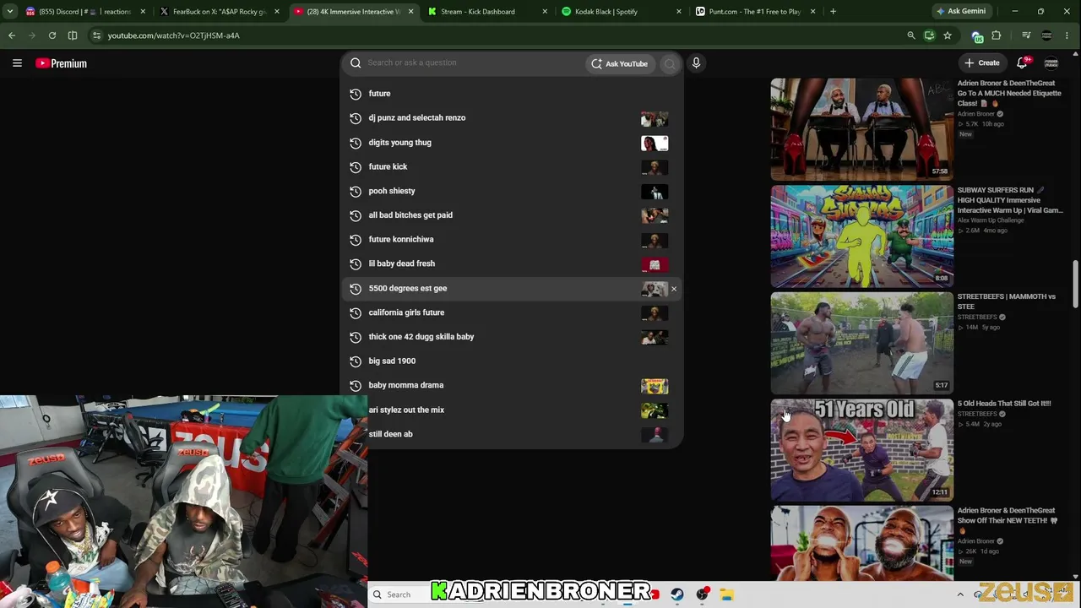Click the Ask Gemini button

(x=961, y=12)
